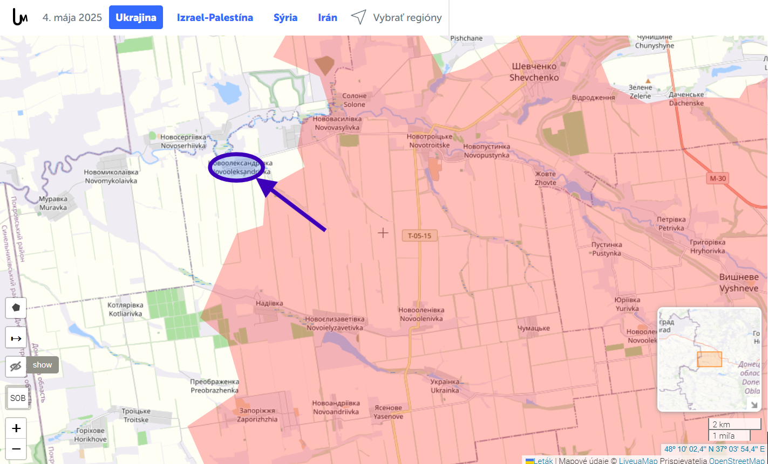Image resolution: width=768 pixels, height=464 pixels.
Task: Switch to the Izrael-Palestína tab
Action: tap(215, 18)
